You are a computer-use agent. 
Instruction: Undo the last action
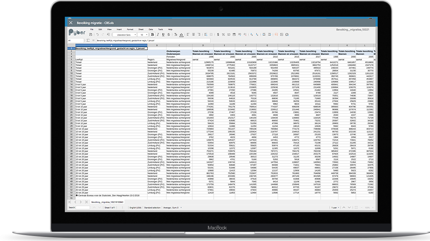97,35
